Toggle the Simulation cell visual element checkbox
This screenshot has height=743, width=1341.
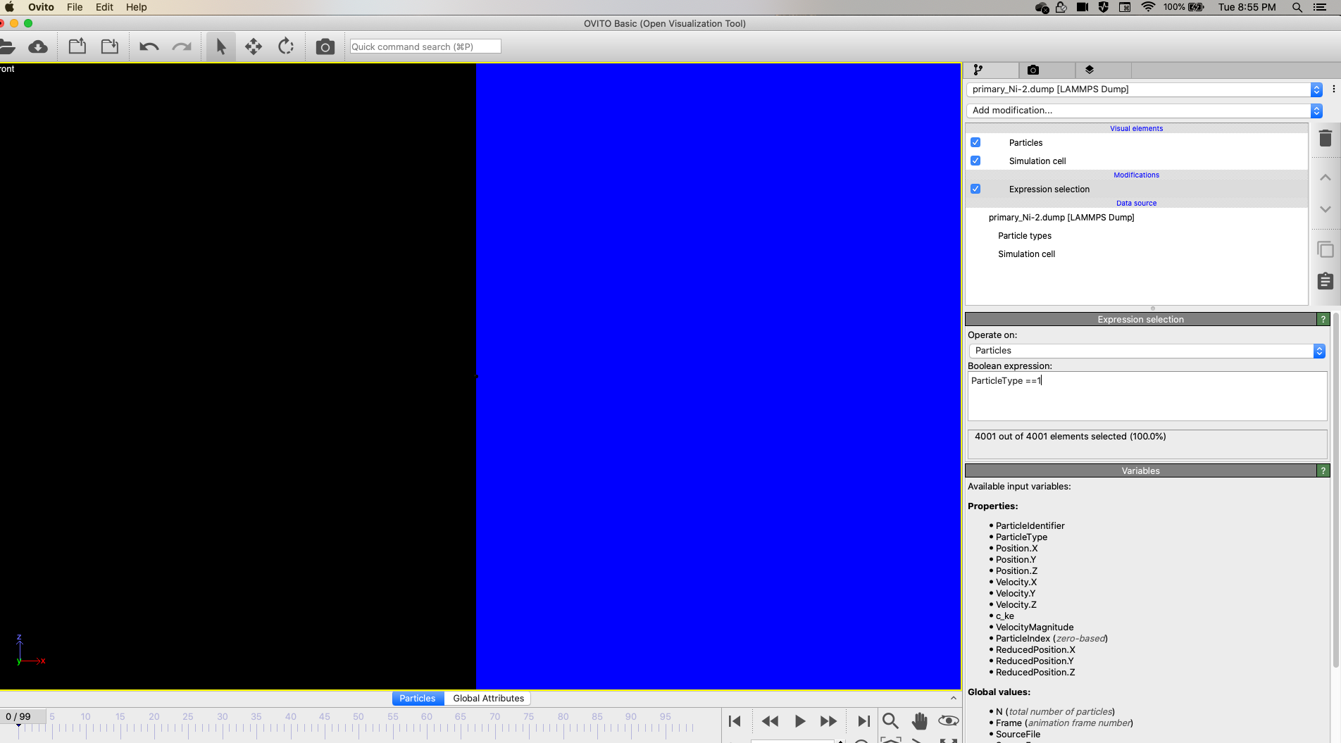[975, 161]
